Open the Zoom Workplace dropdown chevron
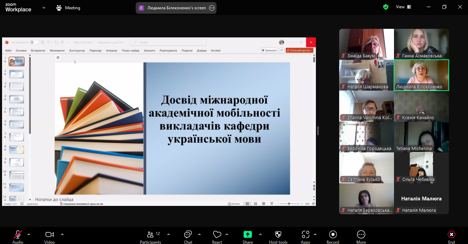The height and width of the screenshot is (244, 468). (44, 8)
